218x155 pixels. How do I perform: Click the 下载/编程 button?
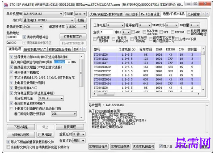[x=21, y=127]
